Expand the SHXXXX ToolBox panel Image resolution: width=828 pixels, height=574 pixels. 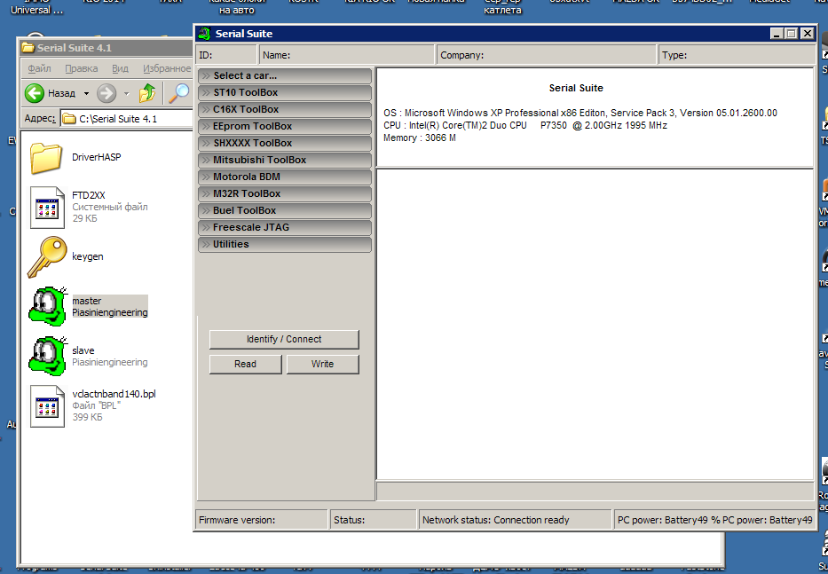coord(285,144)
